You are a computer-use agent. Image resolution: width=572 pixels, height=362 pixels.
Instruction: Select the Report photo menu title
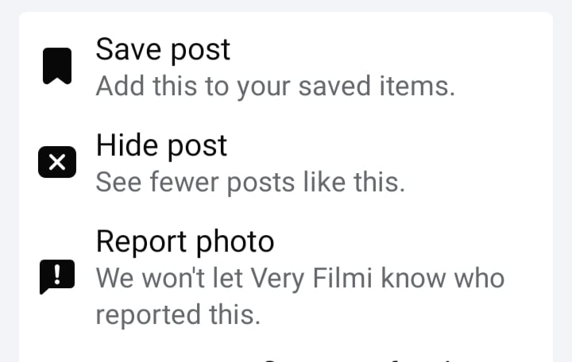[185, 241]
